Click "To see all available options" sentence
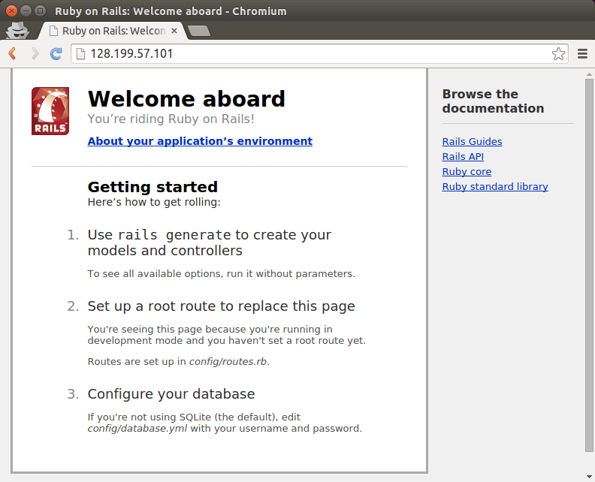The image size is (595, 482). pos(221,274)
